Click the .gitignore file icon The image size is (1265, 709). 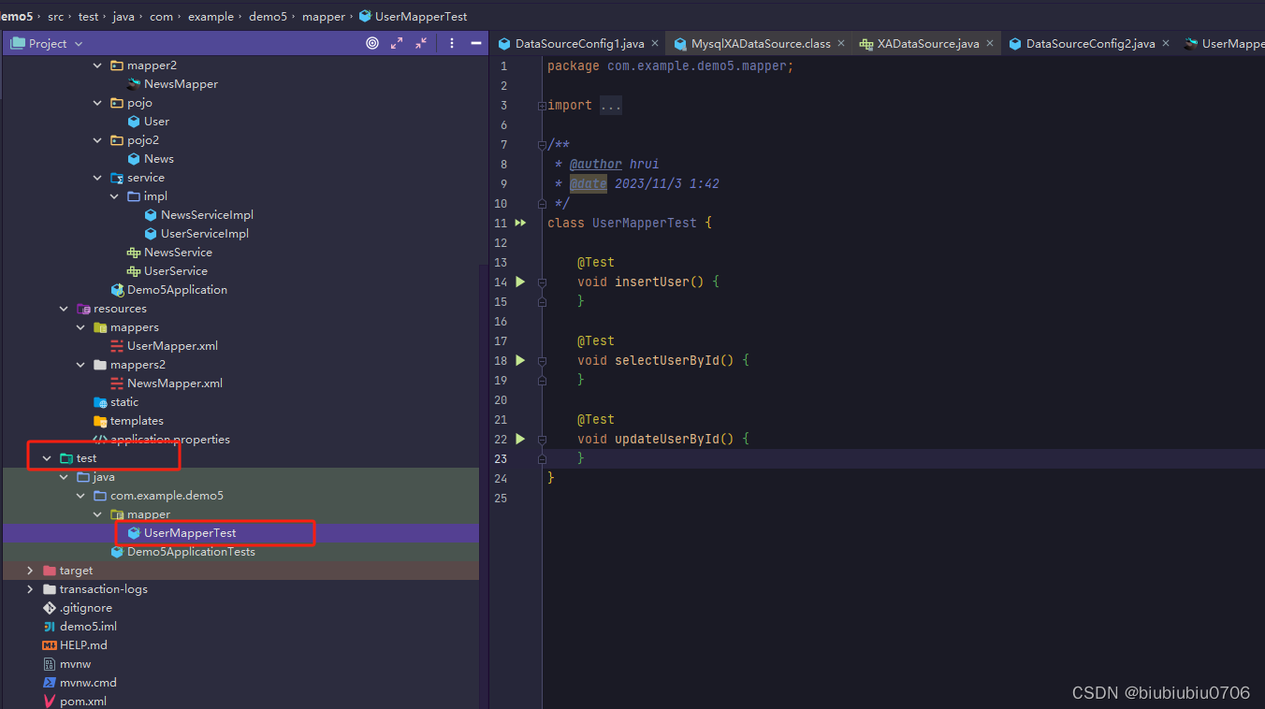pyautogui.click(x=50, y=608)
